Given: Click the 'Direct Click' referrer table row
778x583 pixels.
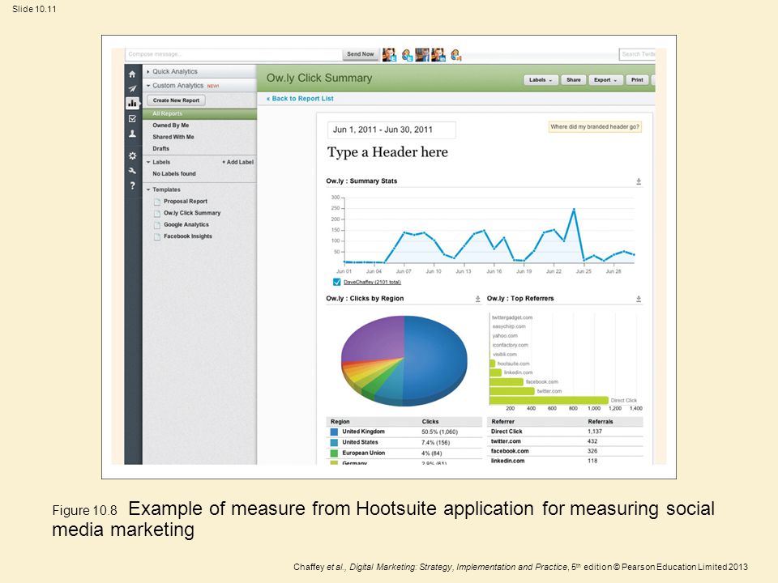Looking at the screenshot, I should [565, 432].
